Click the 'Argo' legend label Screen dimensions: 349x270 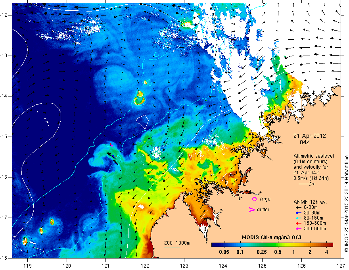(265, 199)
